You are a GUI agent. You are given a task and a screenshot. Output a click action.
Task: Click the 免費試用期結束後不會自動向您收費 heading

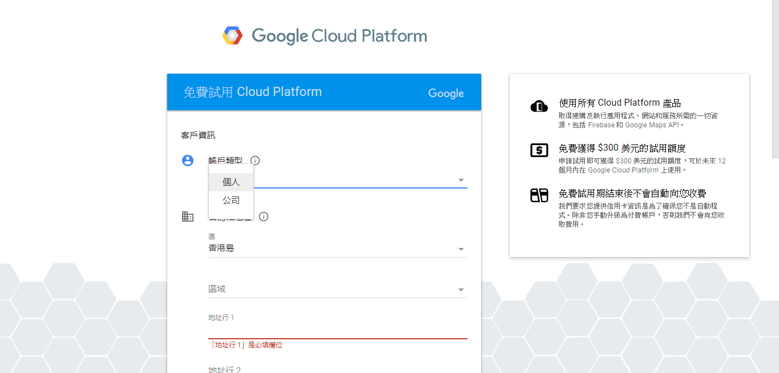(632, 193)
